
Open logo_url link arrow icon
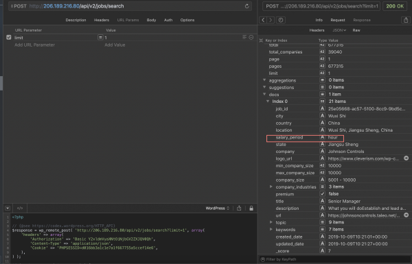click(407, 158)
